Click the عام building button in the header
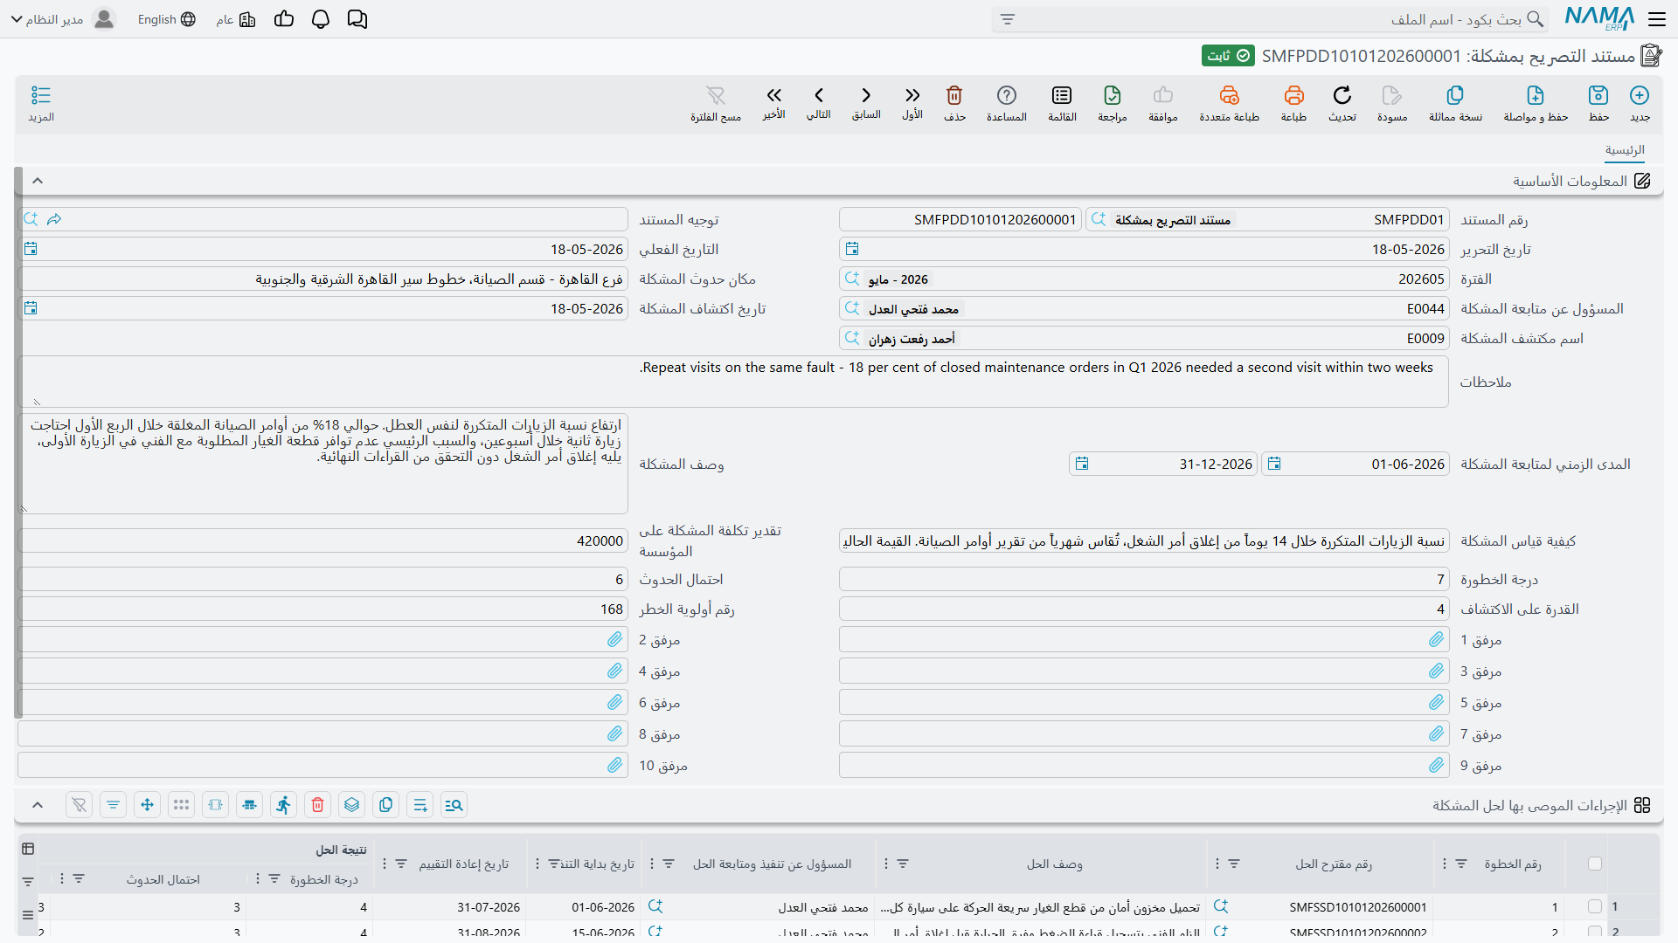This screenshot has width=1678, height=943. (236, 19)
